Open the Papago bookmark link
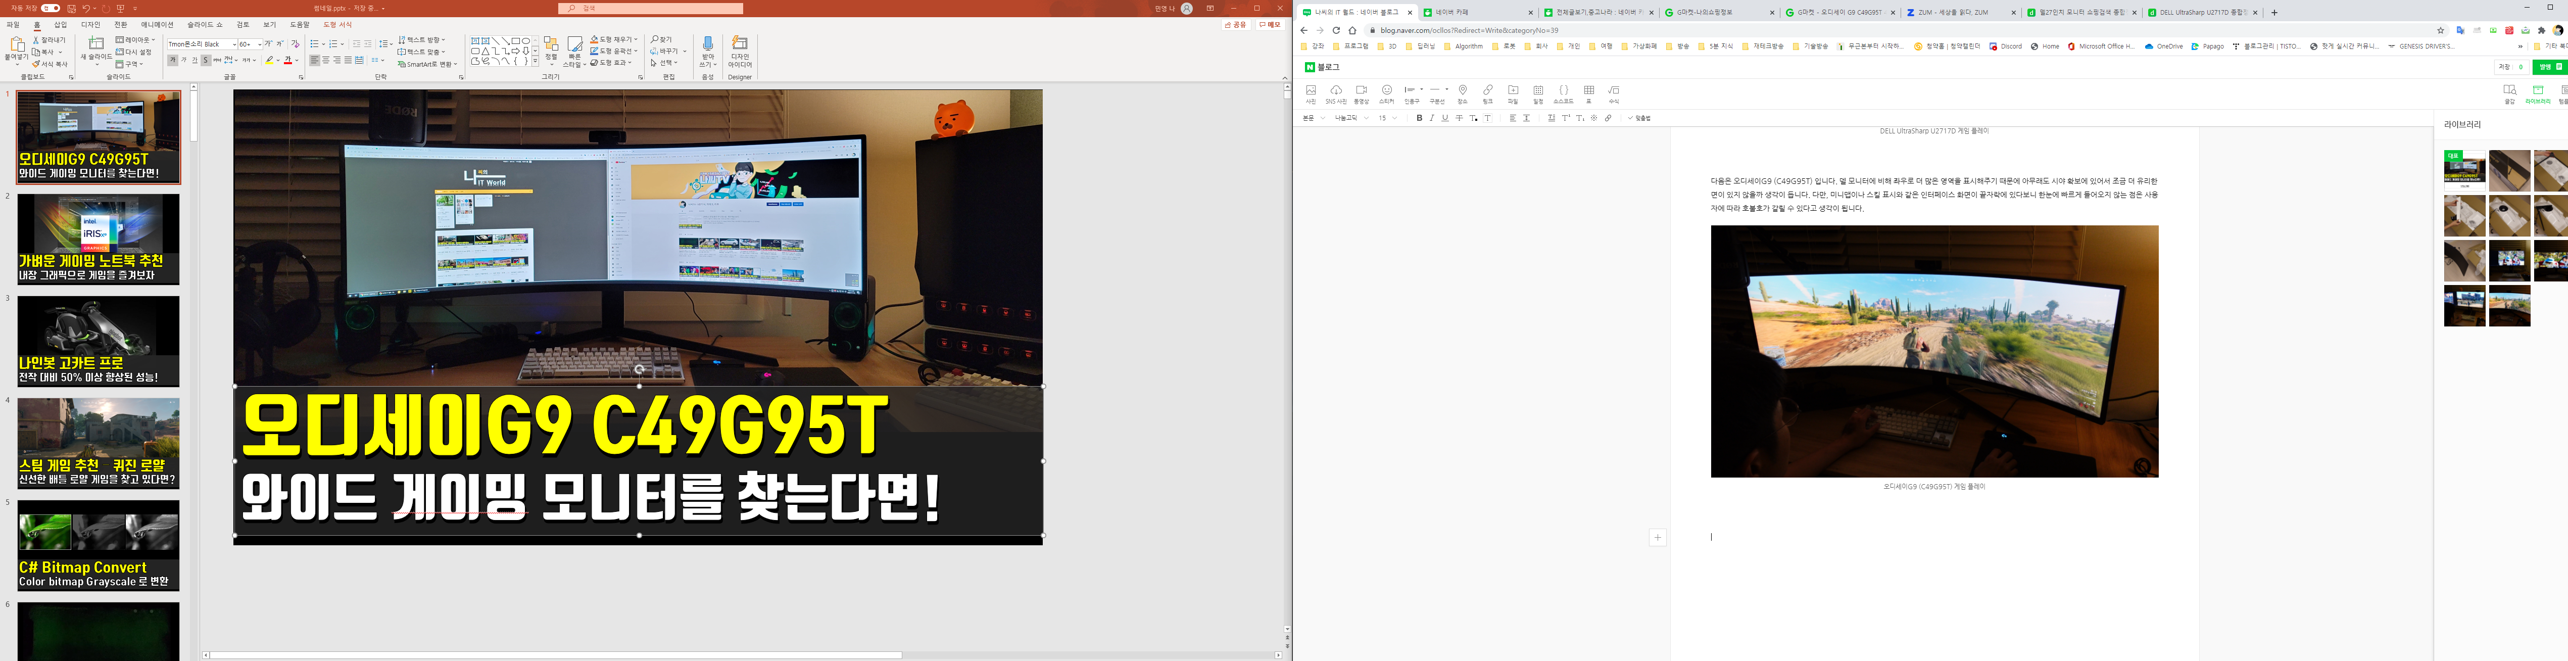Image resolution: width=2568 pixels, height=661 pixels. tap(2207, 46)
